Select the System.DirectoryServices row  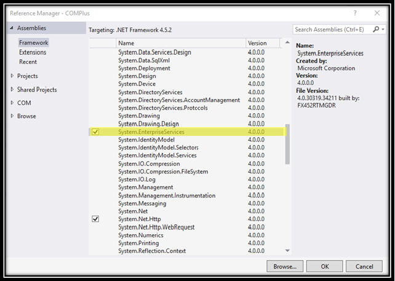[x=188, y=92]
